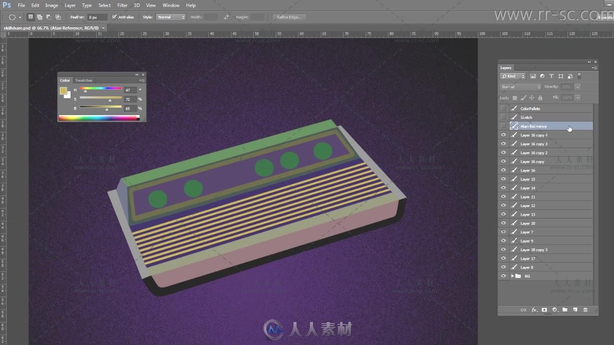The image size is (614, 345).
Task: Switch to the Swatches tab
Action: (x=84, y=80)
